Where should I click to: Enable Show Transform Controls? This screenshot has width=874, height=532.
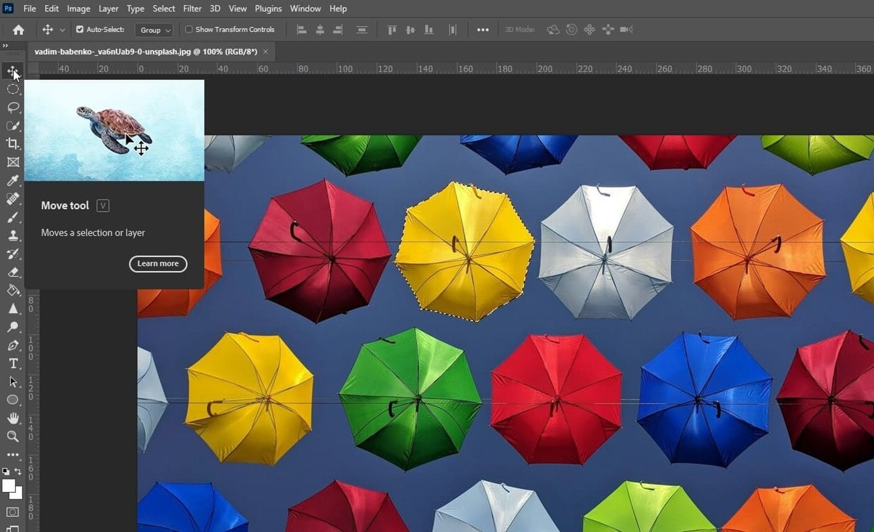click(x=188, y=30)
